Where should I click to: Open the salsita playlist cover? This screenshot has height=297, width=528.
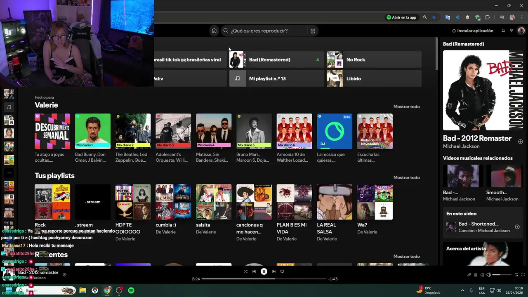[214, 202]
